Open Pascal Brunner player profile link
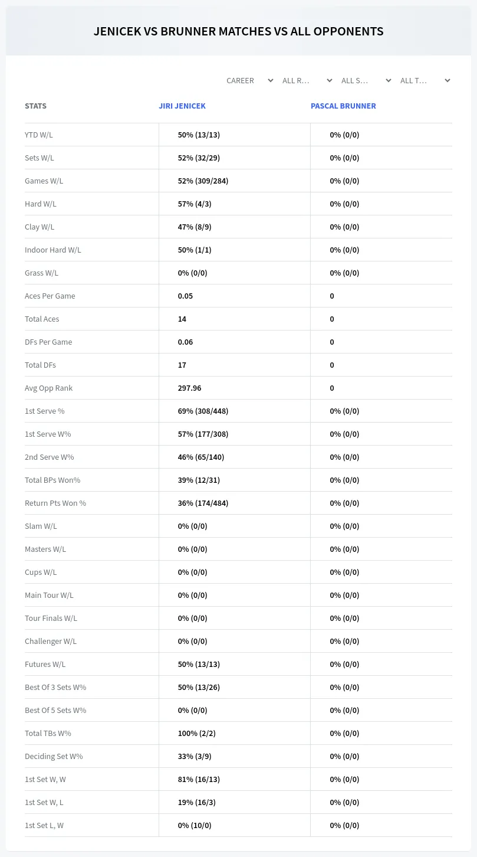 [x=343, y=106]
